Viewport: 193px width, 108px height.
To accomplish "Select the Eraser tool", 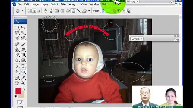I will click(17, 55).
